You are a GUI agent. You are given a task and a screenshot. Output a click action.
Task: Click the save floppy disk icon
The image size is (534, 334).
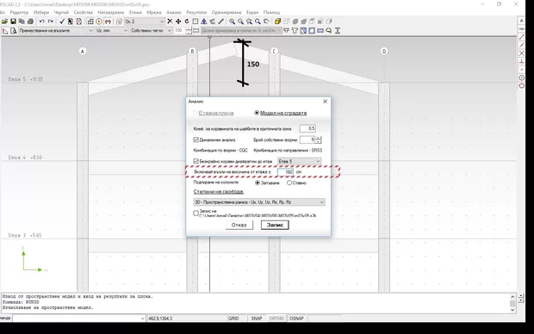(x=13, y=22)
